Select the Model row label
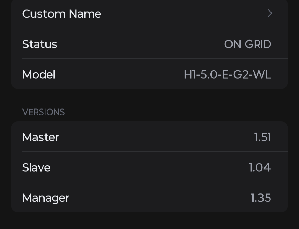This screenshot has height=229, width=299. click(39, 74)
